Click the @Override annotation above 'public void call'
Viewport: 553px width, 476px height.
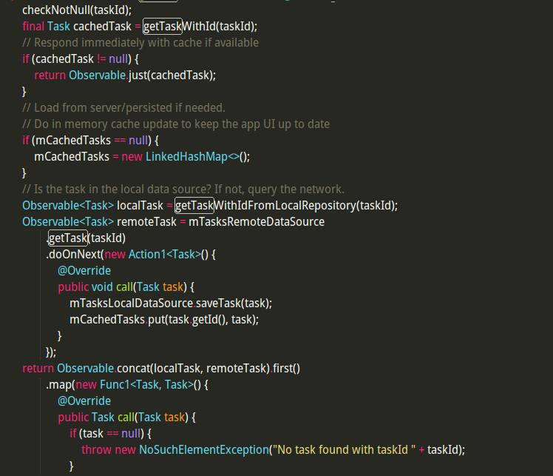pyautogui.click(x=84, y=270)
